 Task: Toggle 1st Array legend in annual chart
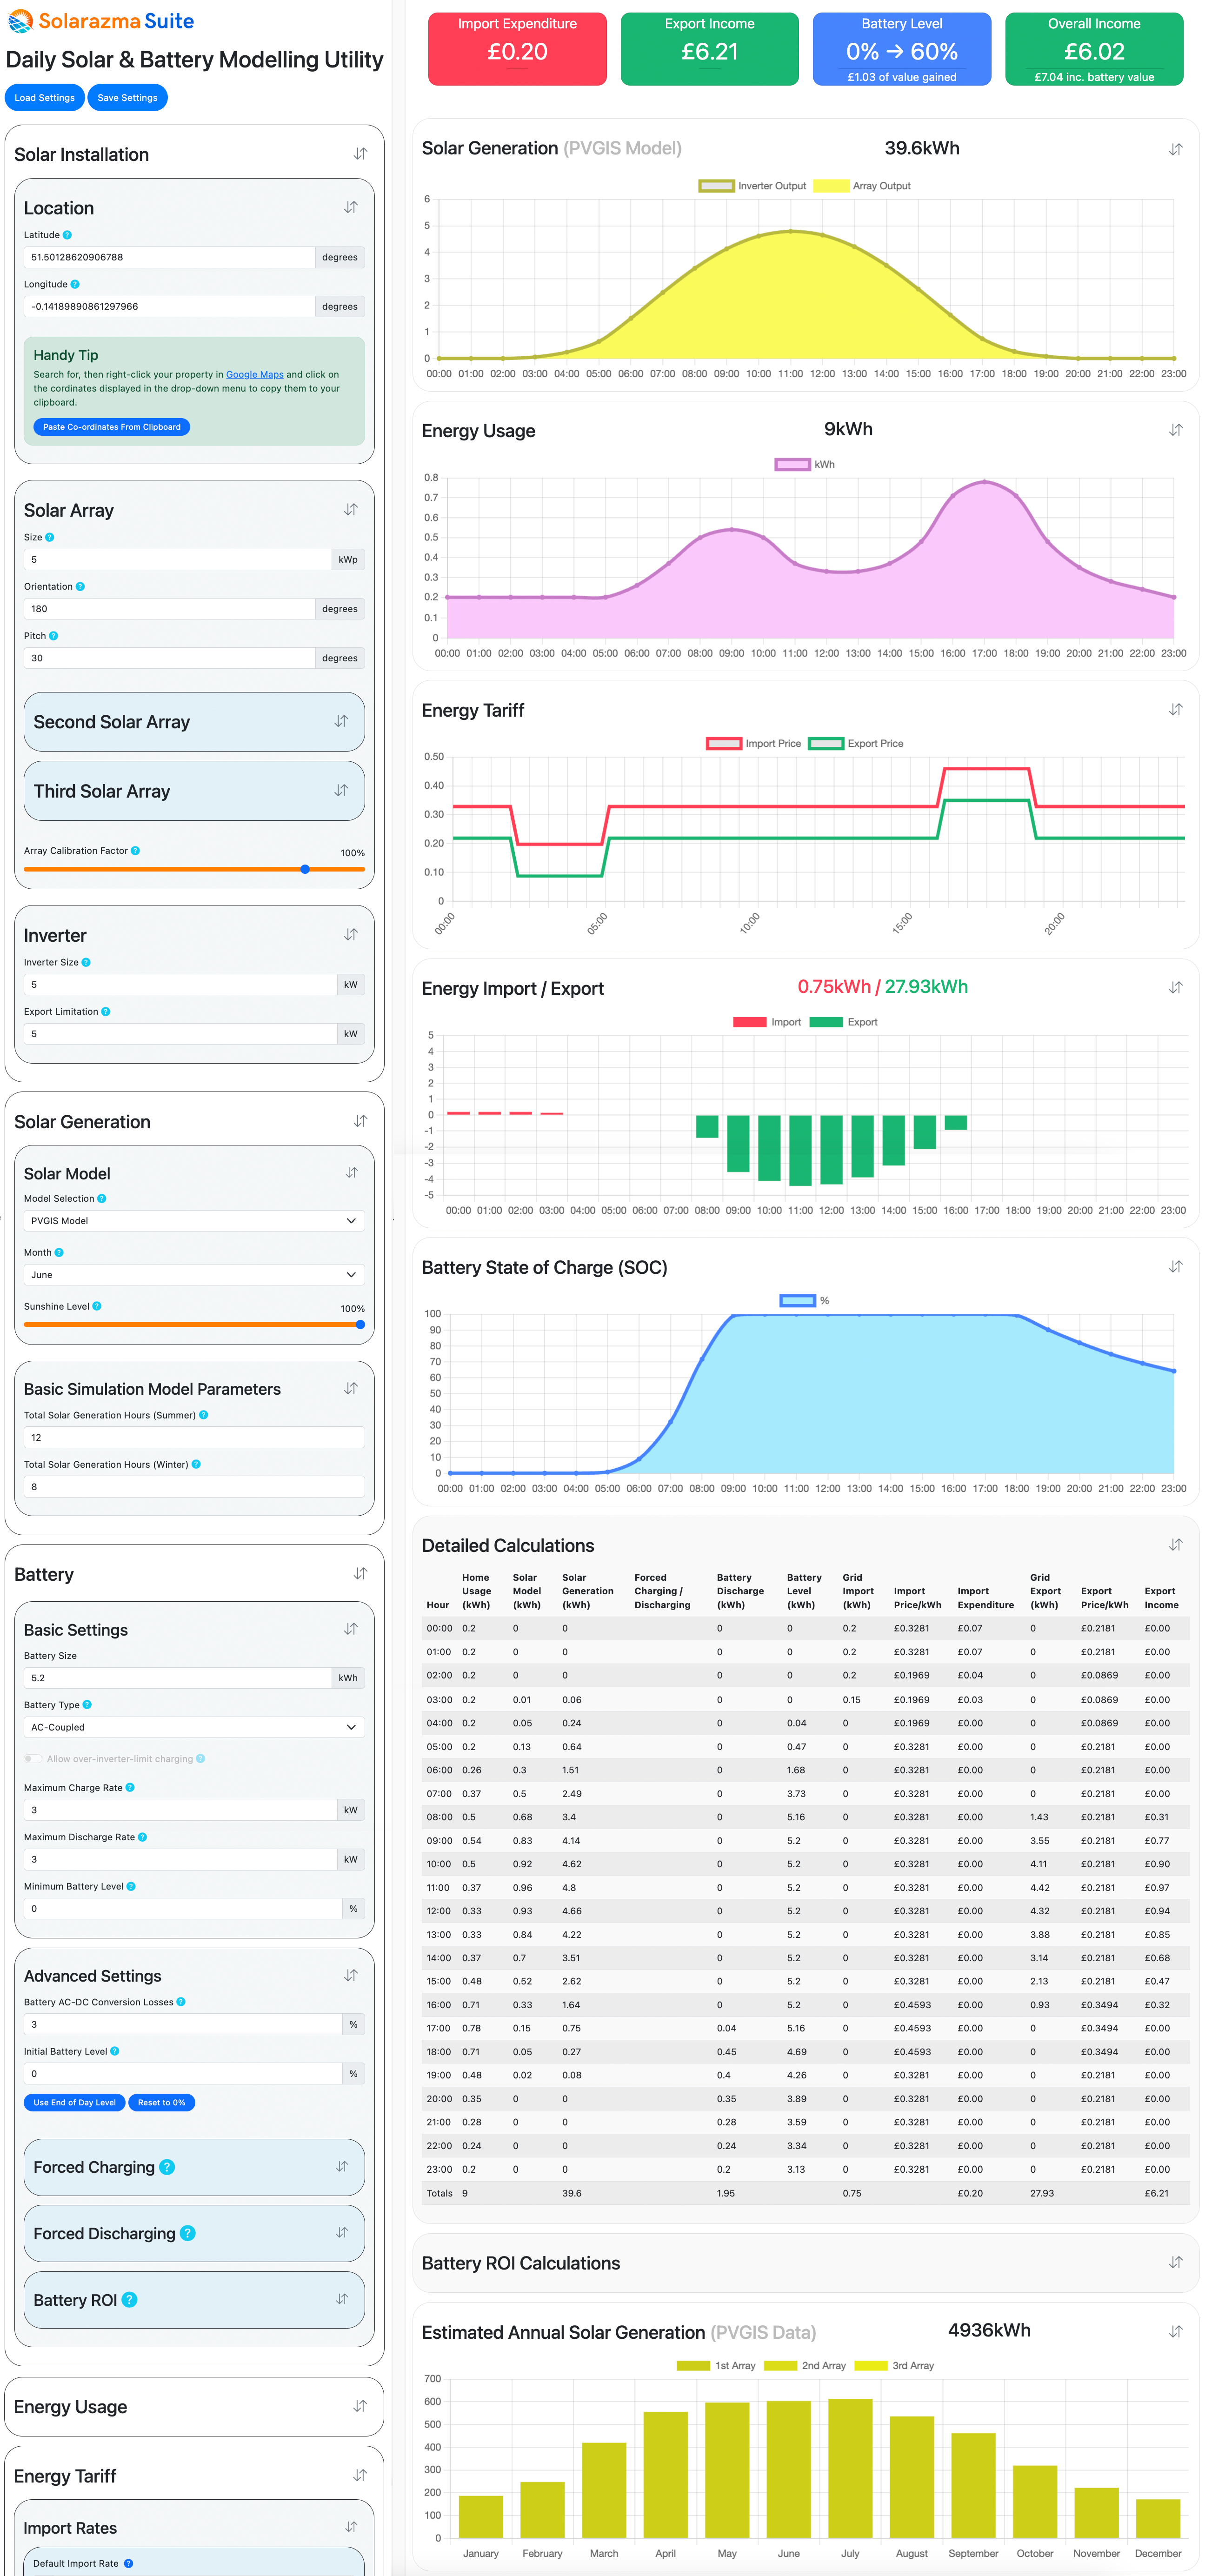point(716,2365)
